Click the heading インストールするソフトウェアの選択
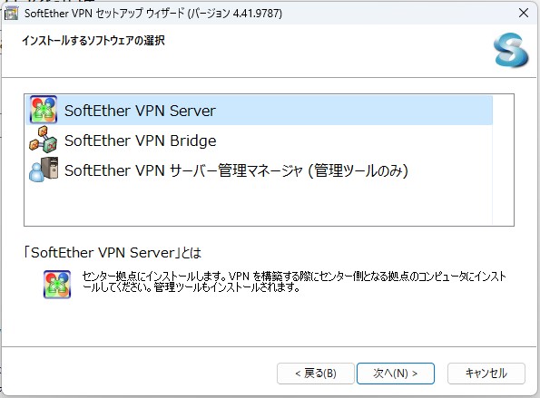 click(x=93, y=41)
